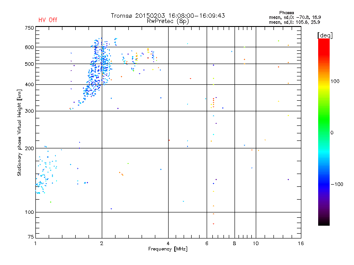Click the x-axis tick label '2'

tap(102, 243)
